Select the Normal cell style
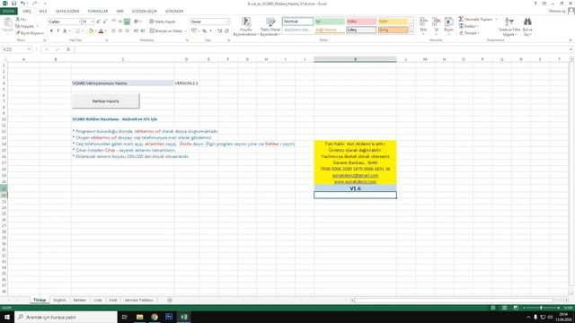 point(297,22)
